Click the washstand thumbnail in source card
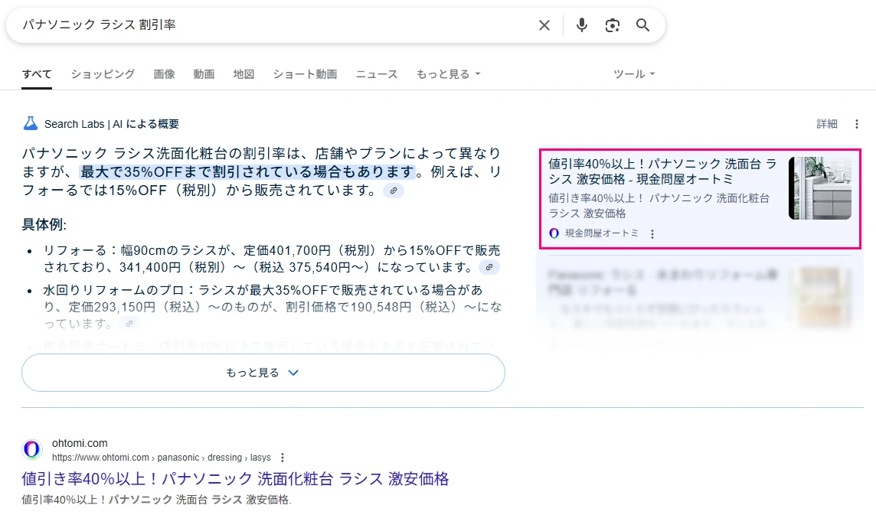This screenshot has width=876, height=515. (x=820, y=188)
